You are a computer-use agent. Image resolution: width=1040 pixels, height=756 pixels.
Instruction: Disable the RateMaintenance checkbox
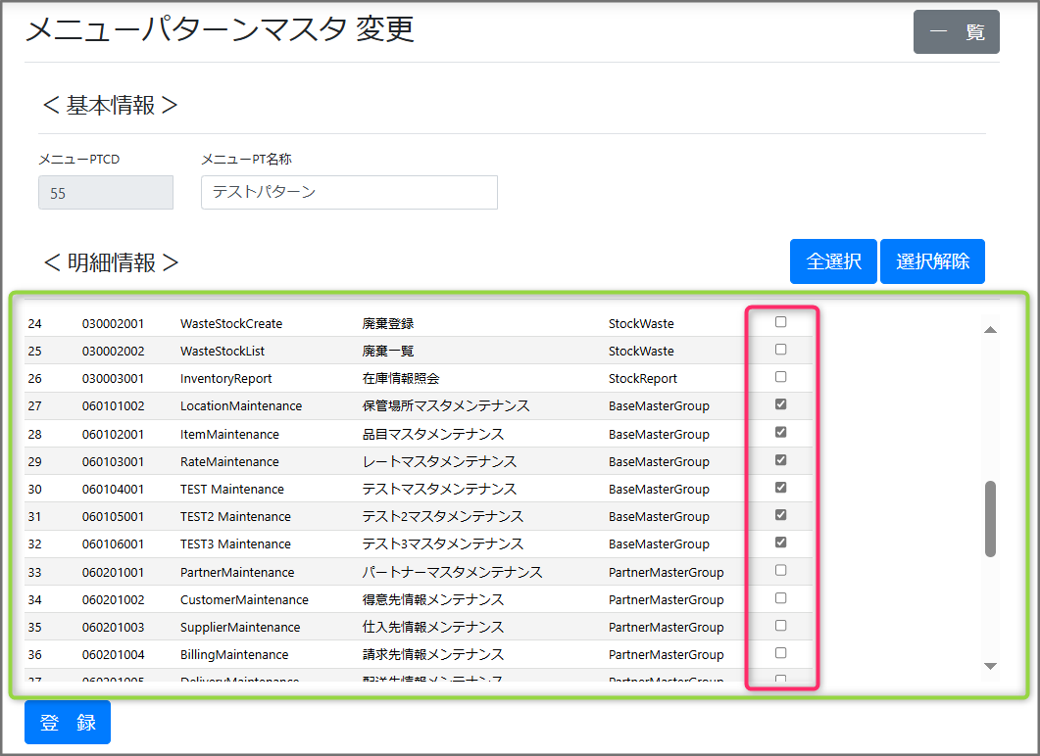click(781, 459)
